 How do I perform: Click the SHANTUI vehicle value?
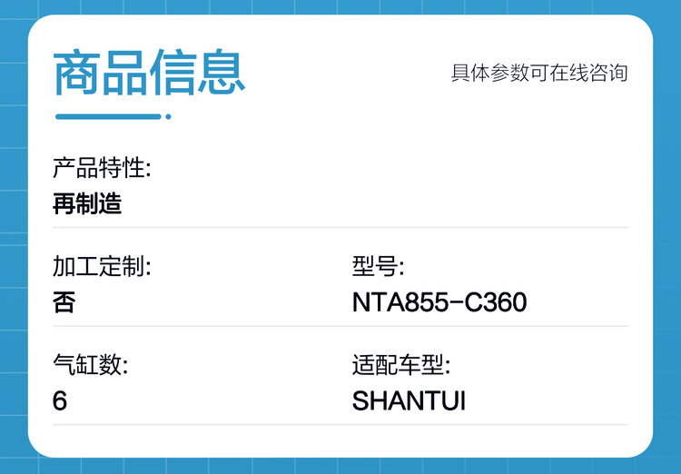pos(409,401)
